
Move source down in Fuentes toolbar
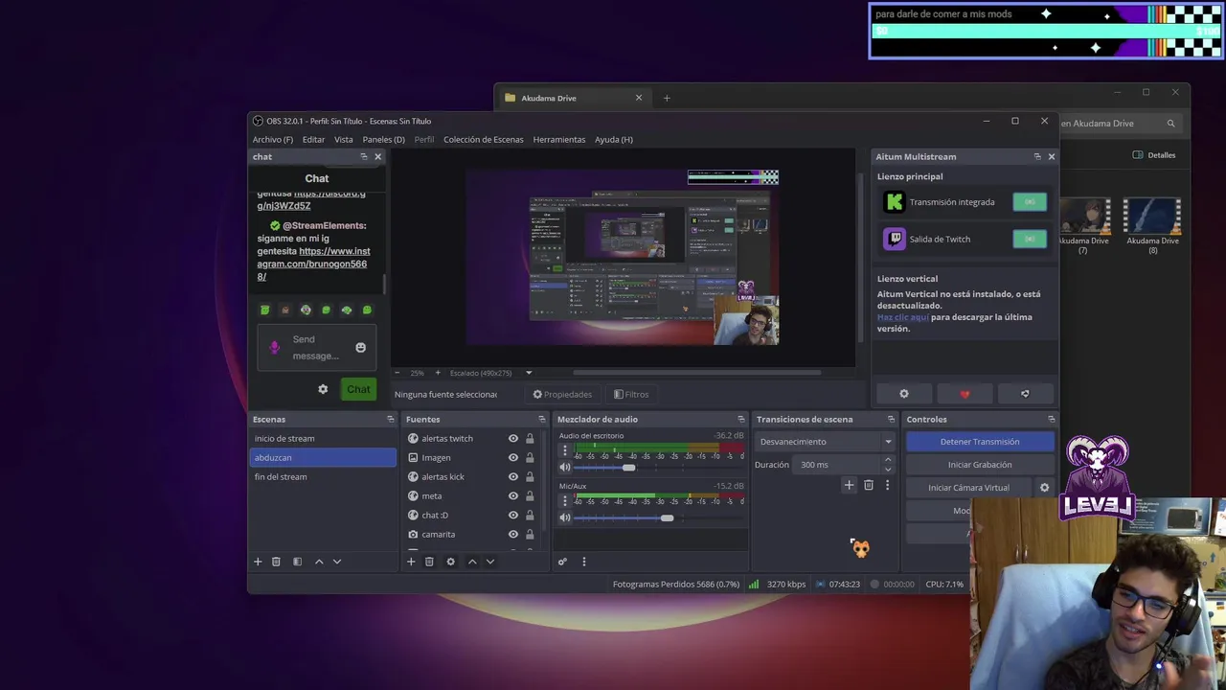point(490,562)
